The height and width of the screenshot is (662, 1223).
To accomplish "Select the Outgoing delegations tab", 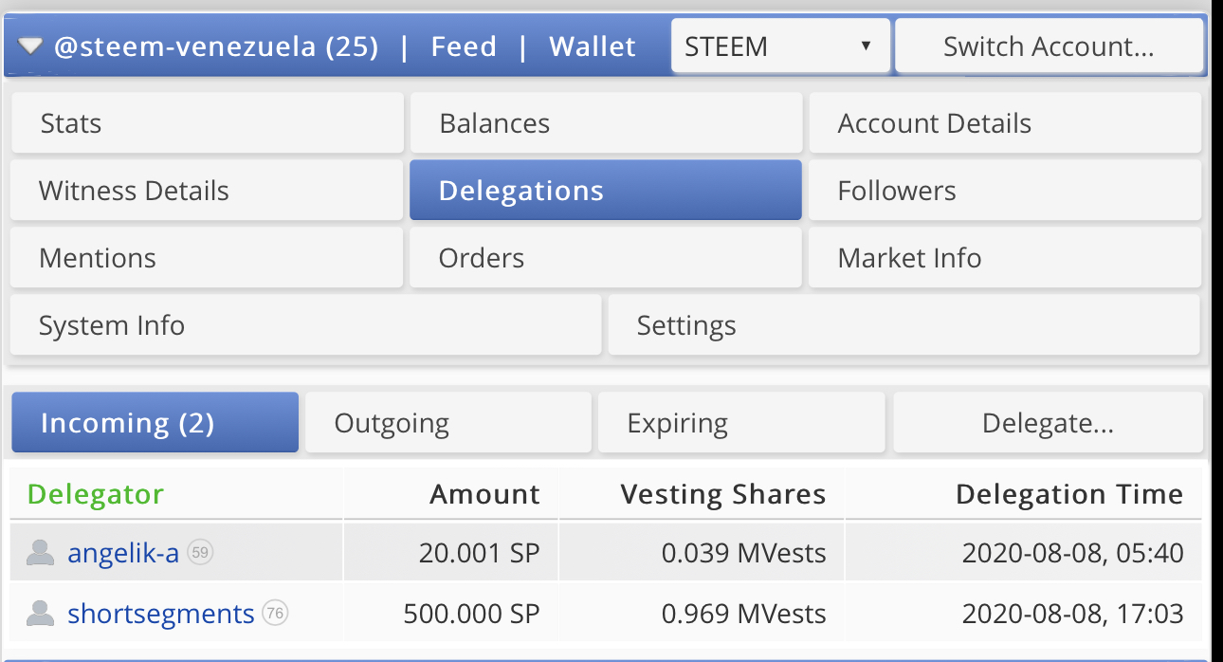I will coord(448,423).
